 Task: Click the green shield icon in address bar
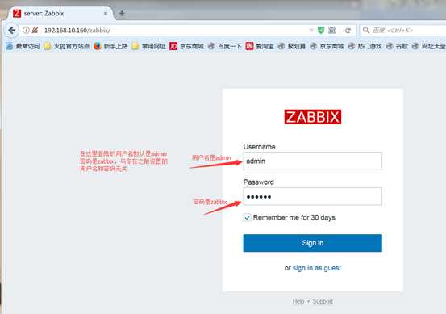click(321, 30)
